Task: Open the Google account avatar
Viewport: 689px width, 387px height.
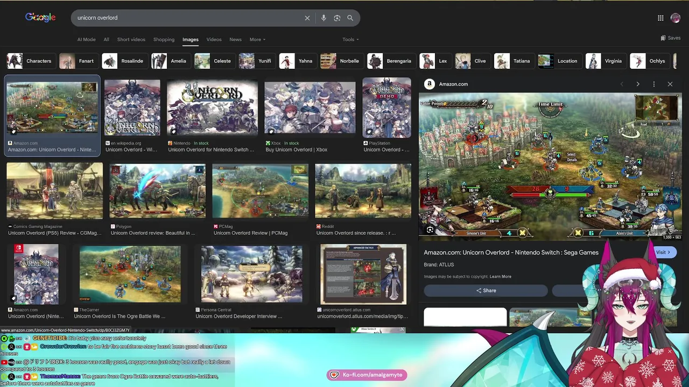Action: 676,18
